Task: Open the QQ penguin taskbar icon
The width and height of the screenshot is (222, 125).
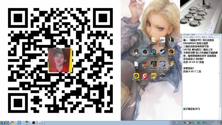Action: [26, 123]
